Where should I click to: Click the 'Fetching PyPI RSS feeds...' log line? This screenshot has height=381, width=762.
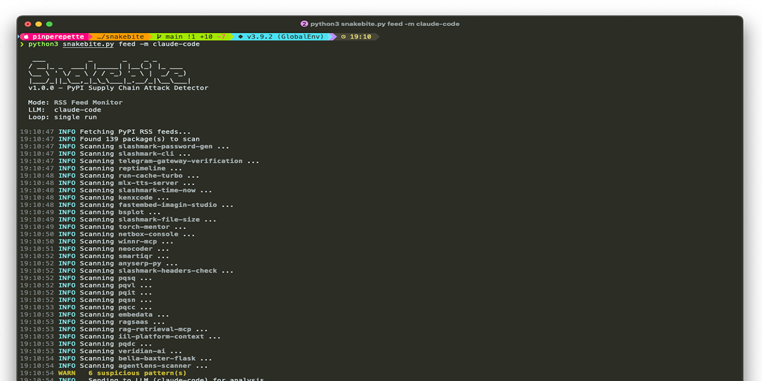[x=105, y=132]
